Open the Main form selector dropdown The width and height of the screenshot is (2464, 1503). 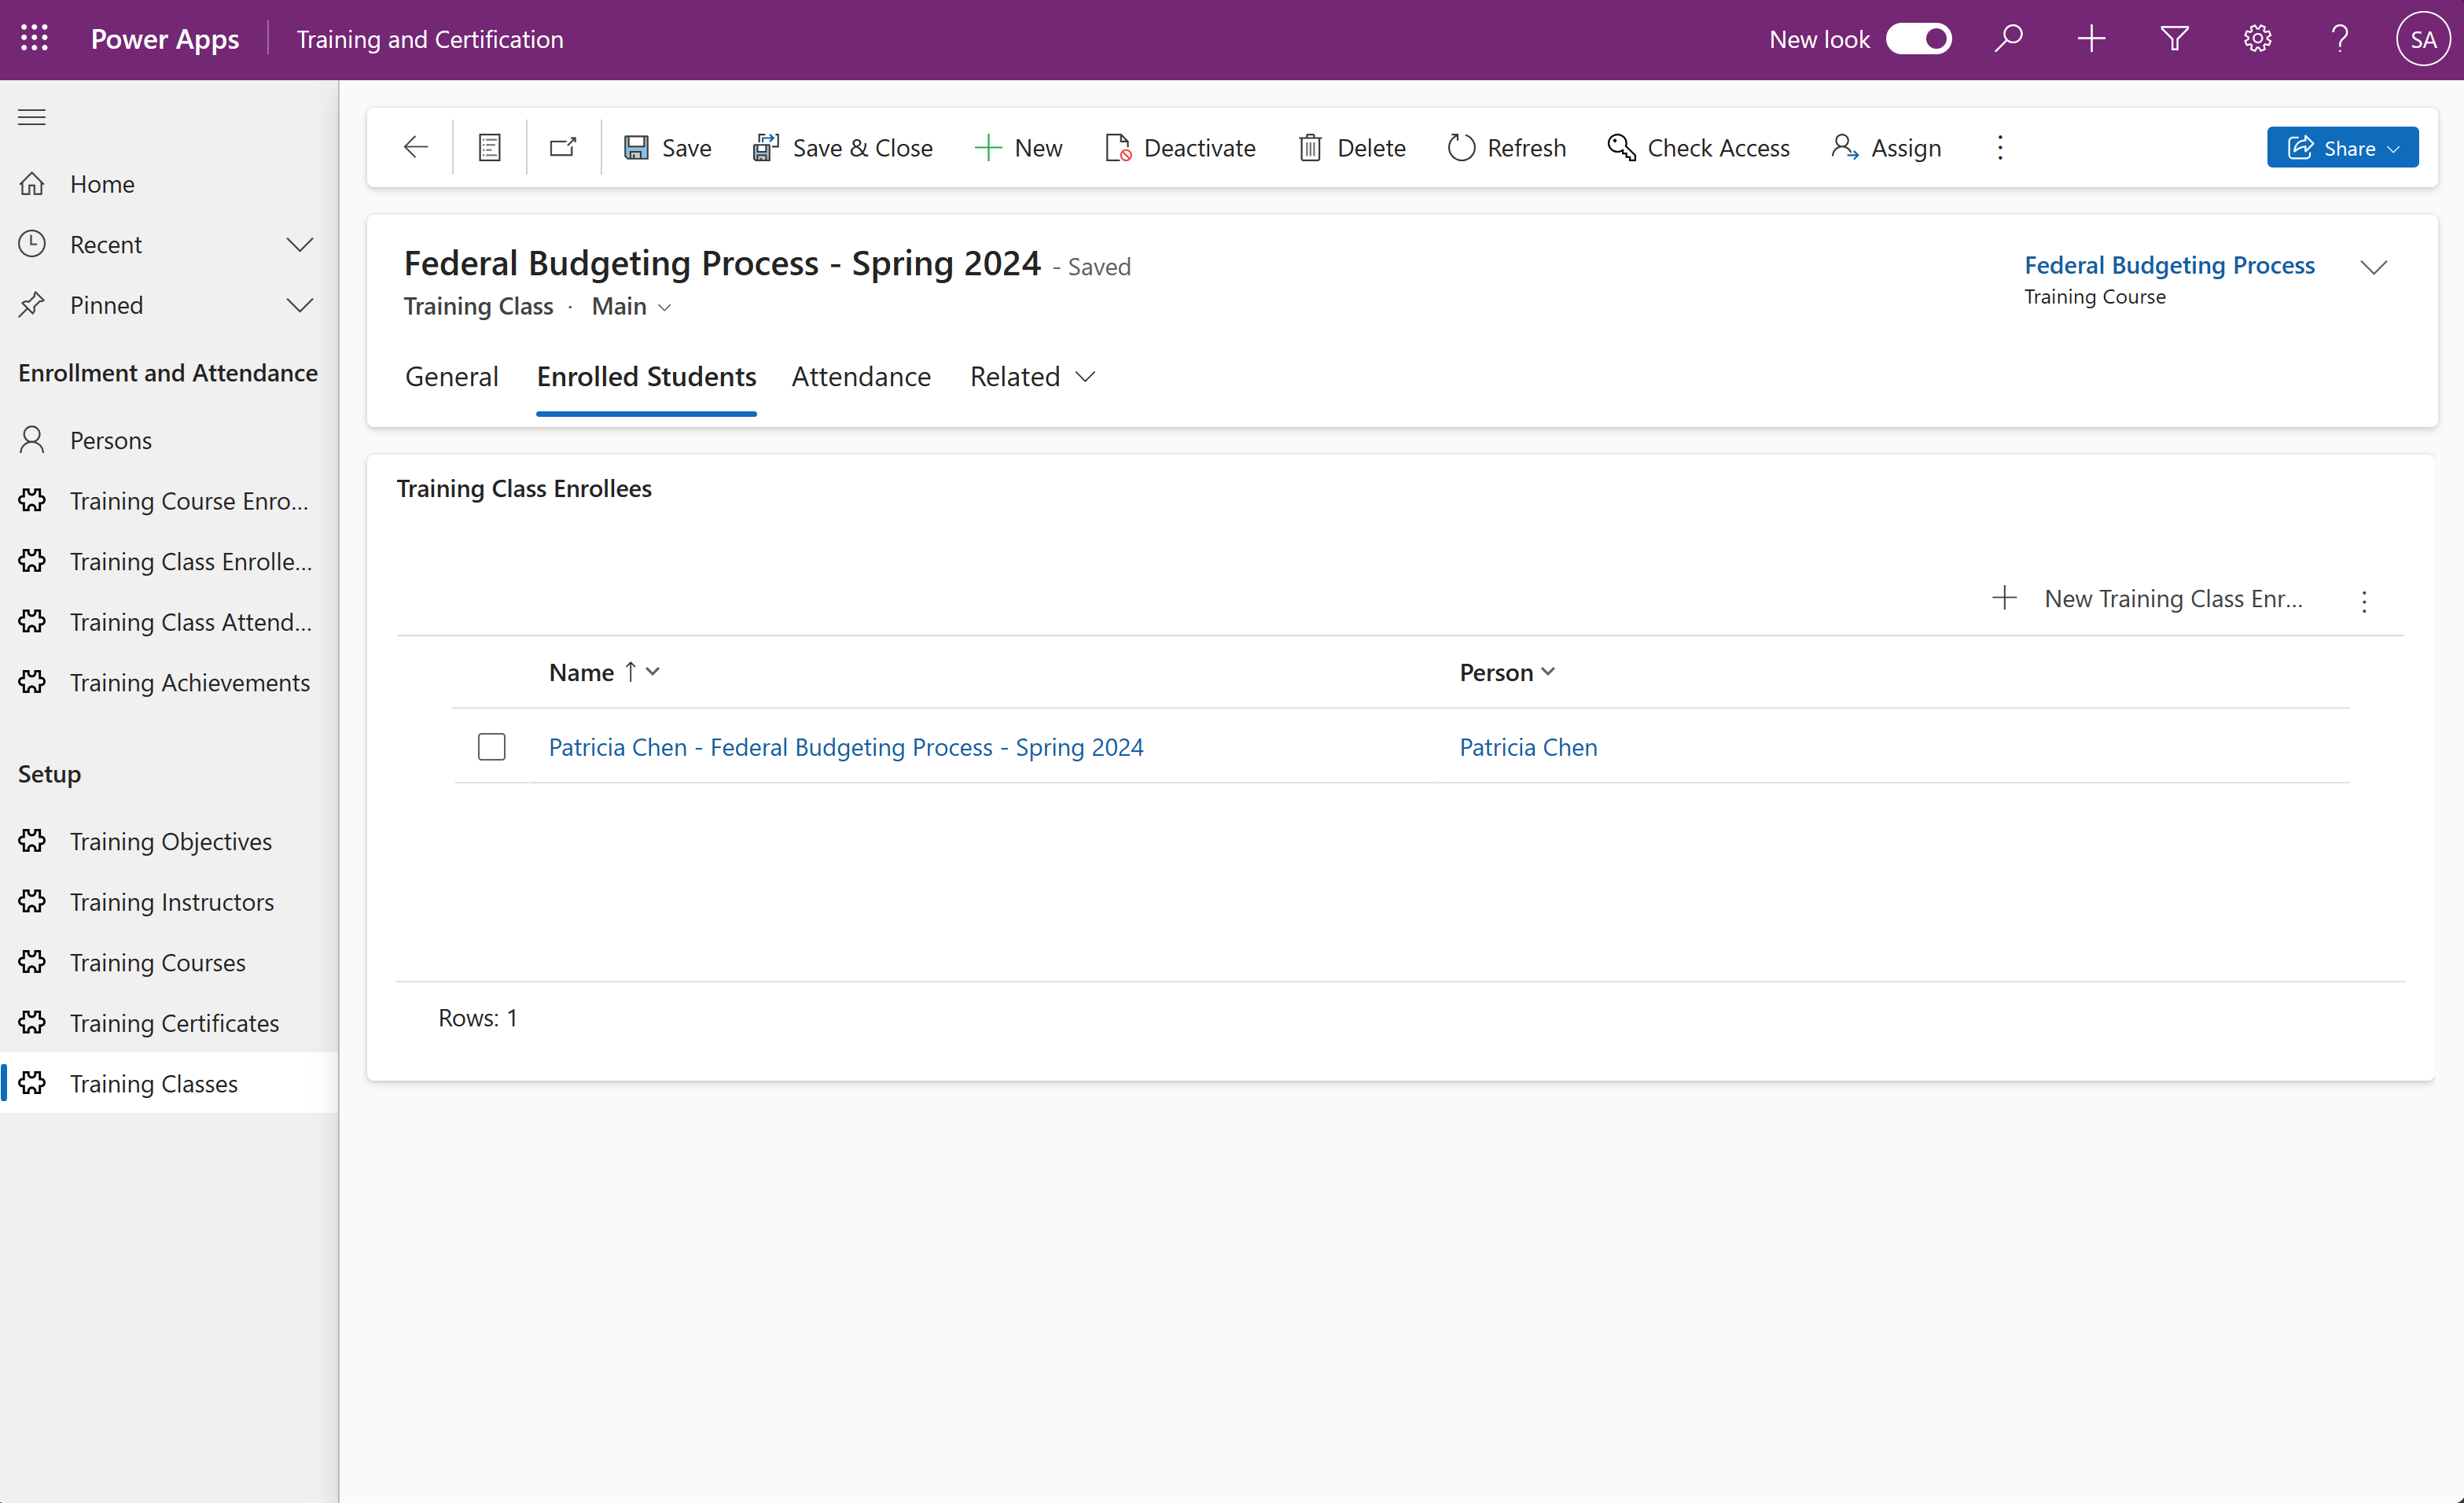tap(631, 306)
